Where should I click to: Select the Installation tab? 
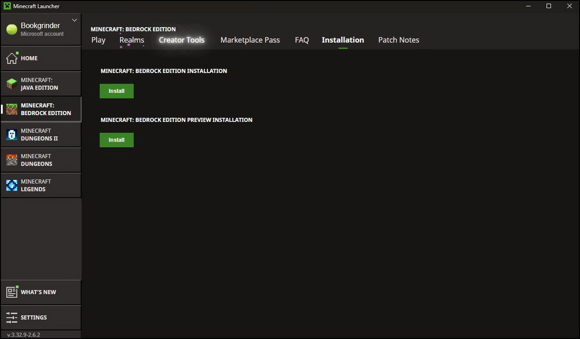tap(343, 40)
